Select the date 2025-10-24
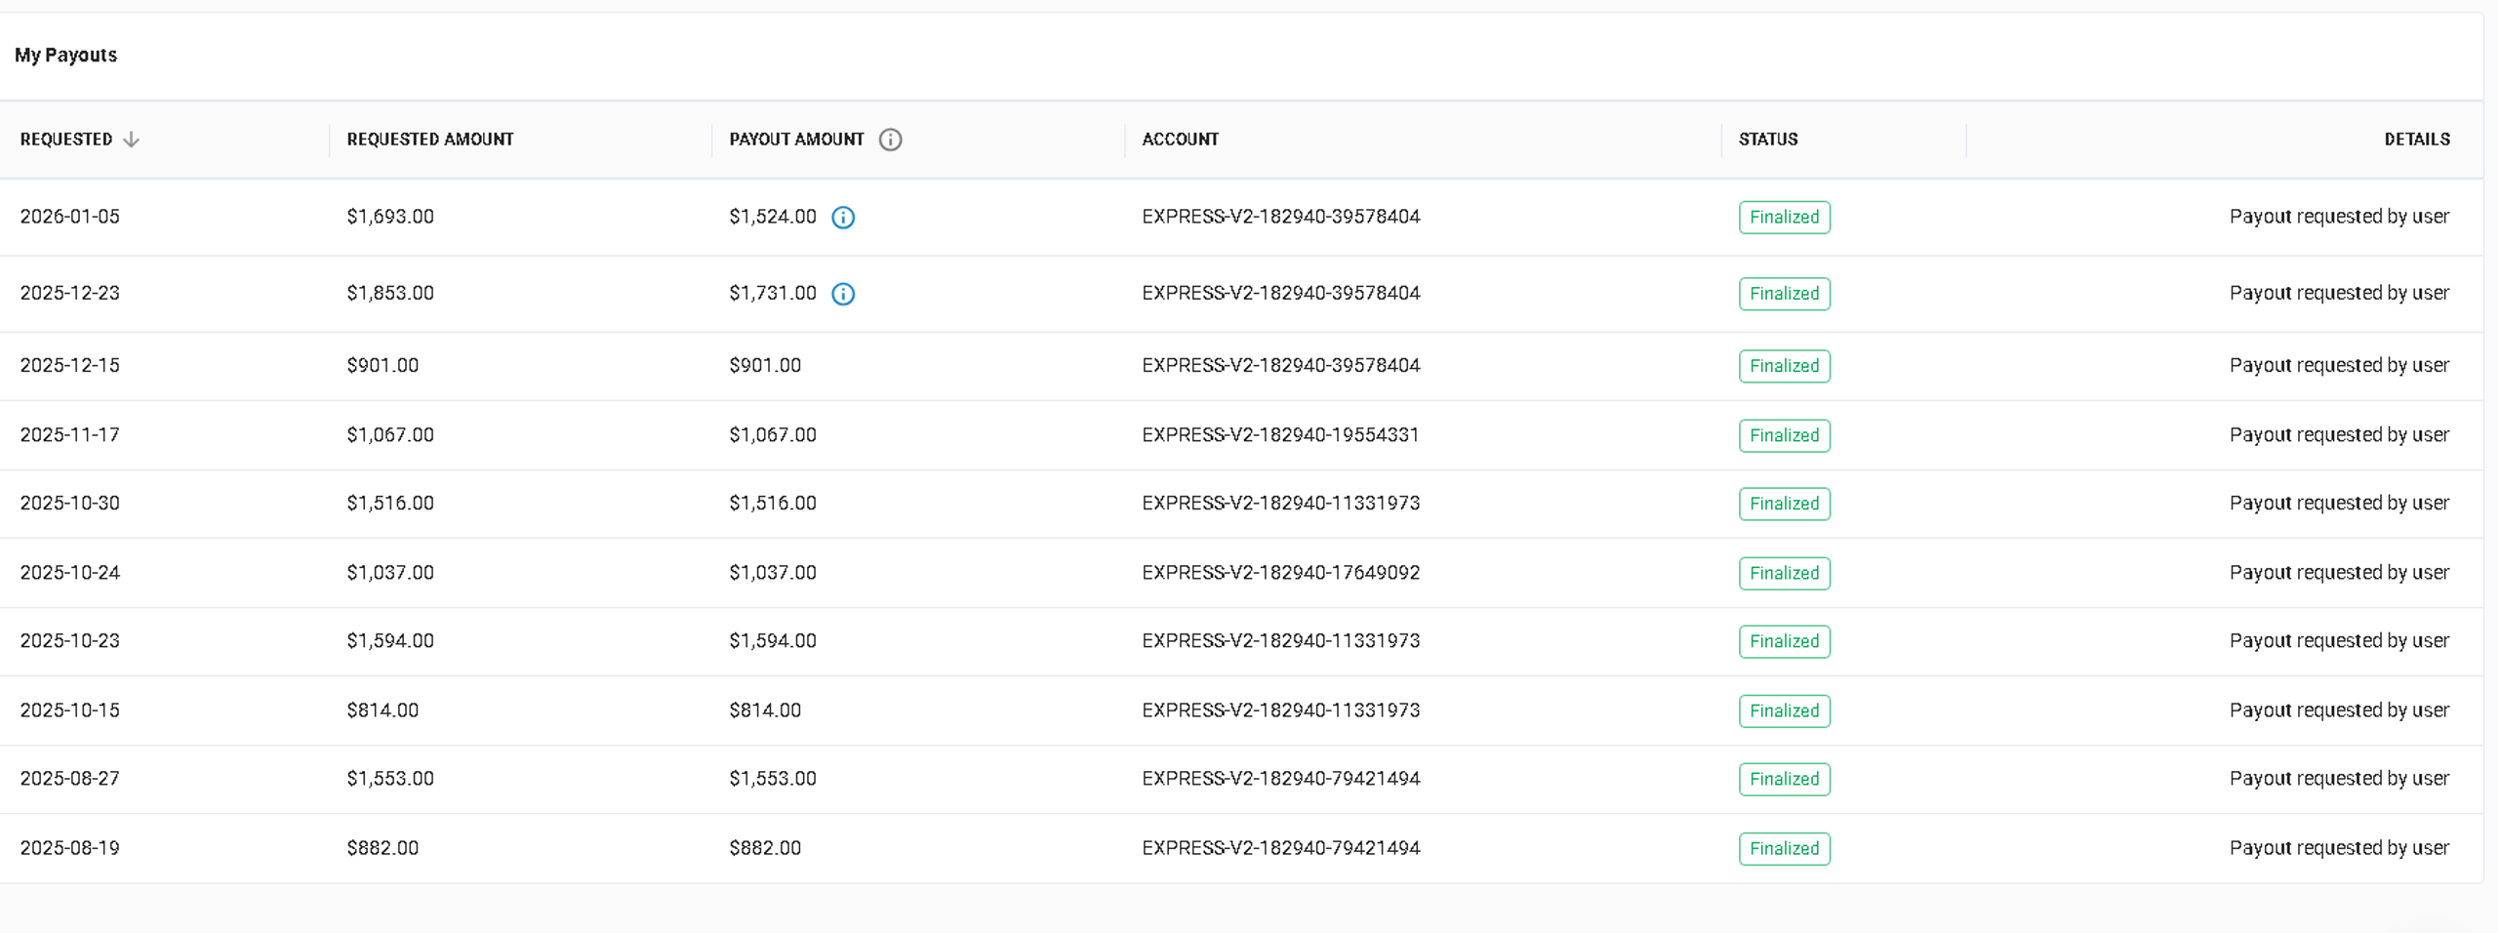 (70, 572)
